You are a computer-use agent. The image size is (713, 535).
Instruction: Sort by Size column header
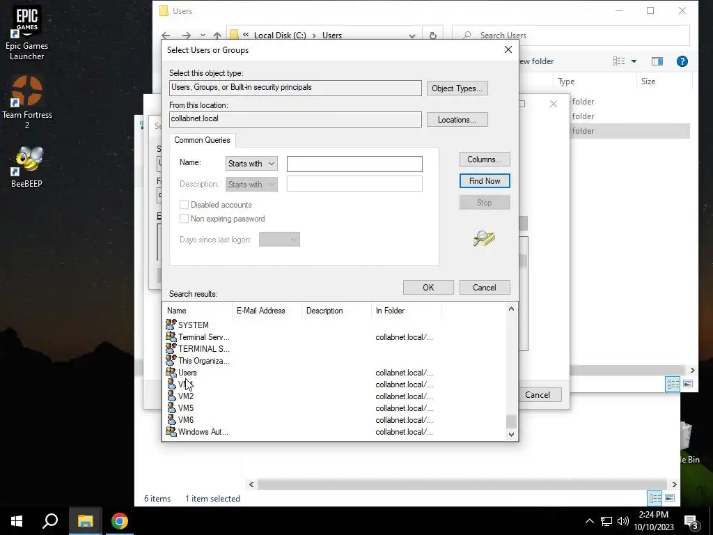[648, 82]
